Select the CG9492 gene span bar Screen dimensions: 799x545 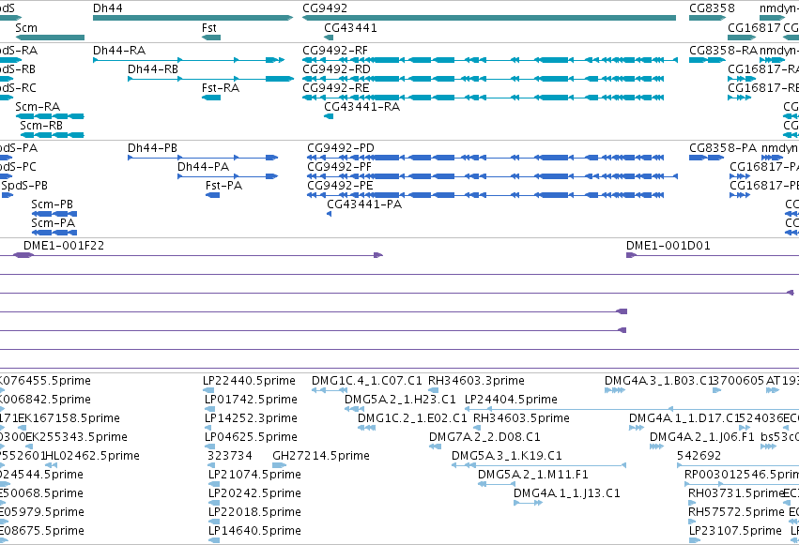(x=489, y=18)
